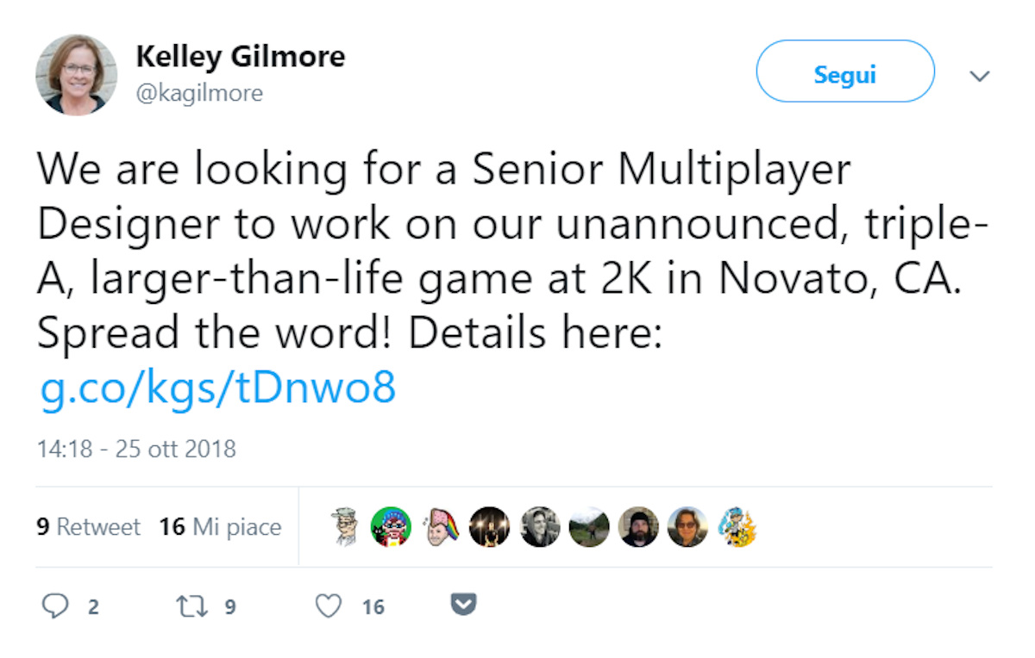Open the 14:18 - 25 ott 2018 timestamp
This screenshot has width=1035, height=658.
(x=136, y=449)
